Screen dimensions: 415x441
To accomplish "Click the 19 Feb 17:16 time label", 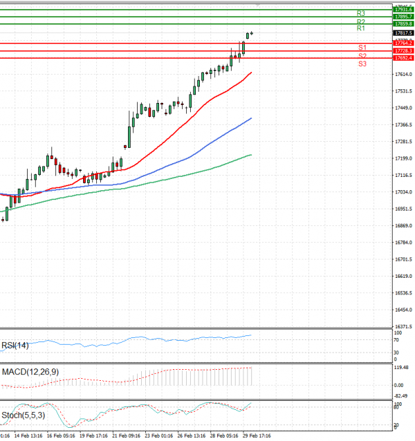I will point(93,435).
